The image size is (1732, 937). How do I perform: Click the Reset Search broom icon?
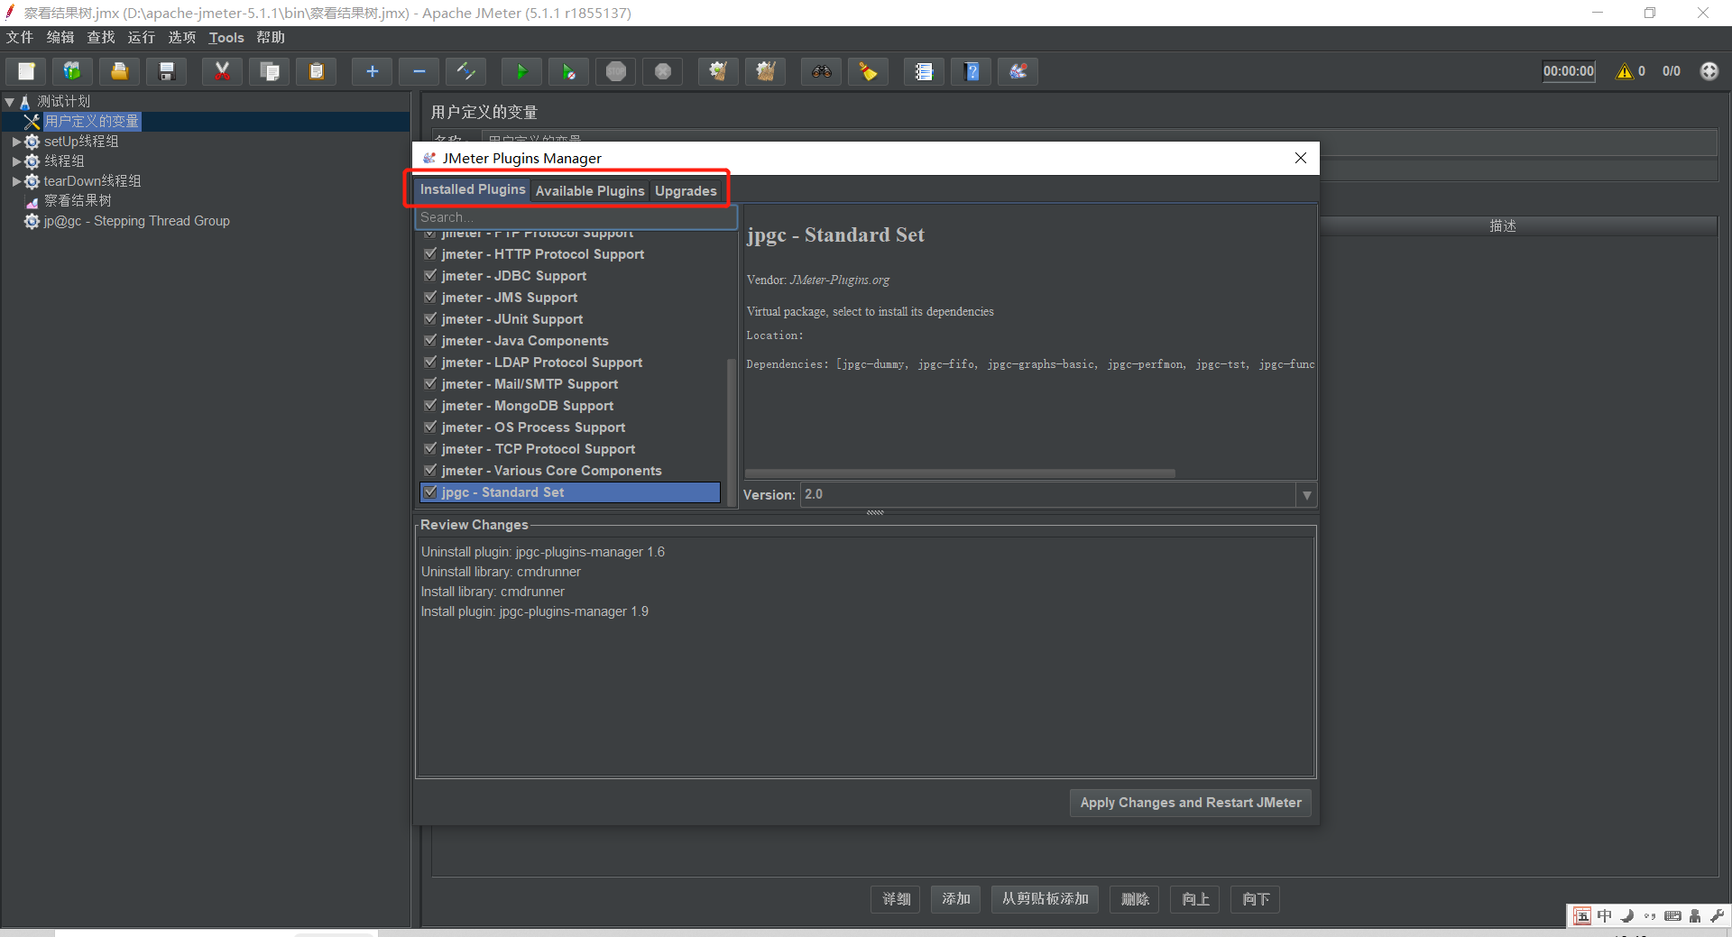click(x=868, y=71)
